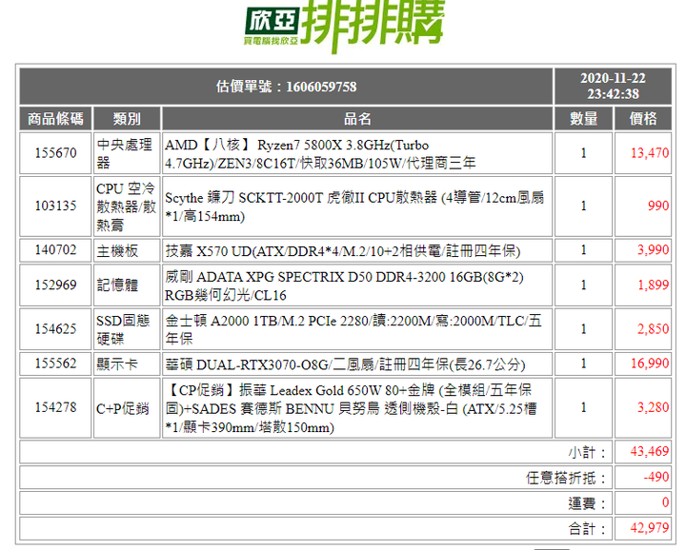The width and height of the screenshot is (686, 550).
Task: Click quantity 1 in the RTX3070 row
Action: [x=583, y=363]
